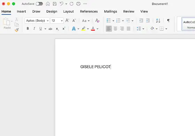
Task: Print the document using printer icon
Action: pyautogui.click(x=78, y=4)
